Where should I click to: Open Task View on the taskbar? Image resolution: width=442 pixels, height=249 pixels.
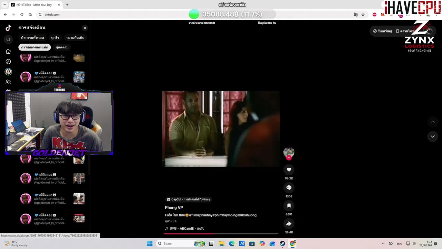[x=211, y=243]
